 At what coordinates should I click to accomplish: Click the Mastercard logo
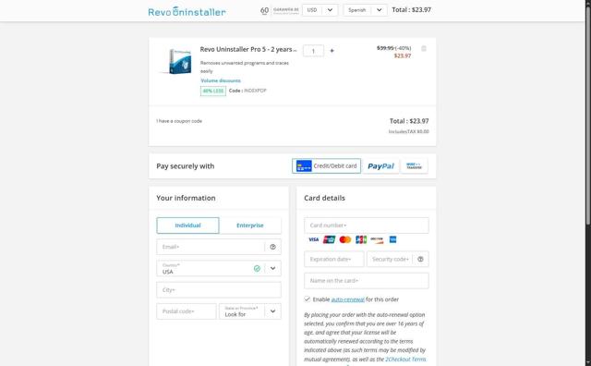(345, 239)
